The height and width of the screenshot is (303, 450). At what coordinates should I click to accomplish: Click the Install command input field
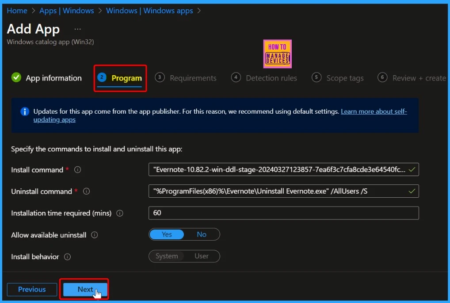(283, 169)
